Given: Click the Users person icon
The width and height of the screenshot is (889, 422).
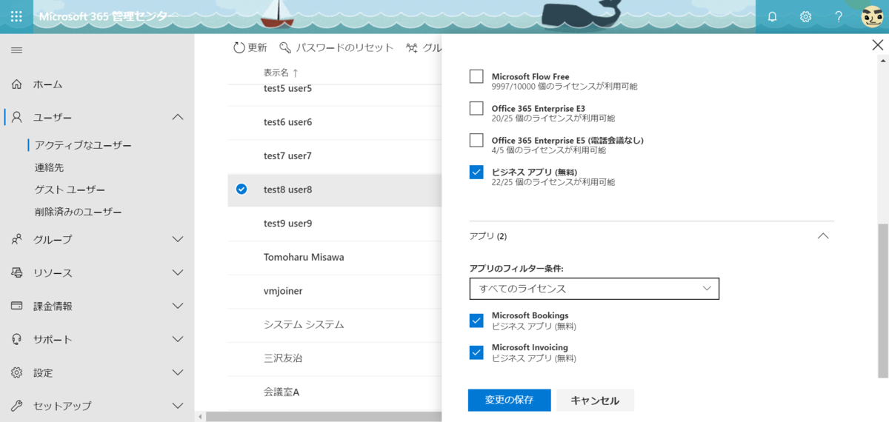Looking at the screenshot, I should (17, 117).
